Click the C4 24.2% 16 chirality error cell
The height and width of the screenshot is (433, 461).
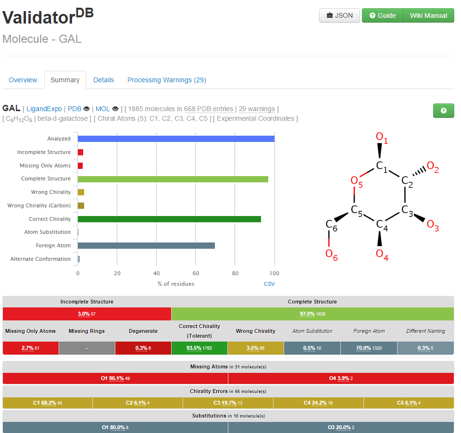click(318, 403)
